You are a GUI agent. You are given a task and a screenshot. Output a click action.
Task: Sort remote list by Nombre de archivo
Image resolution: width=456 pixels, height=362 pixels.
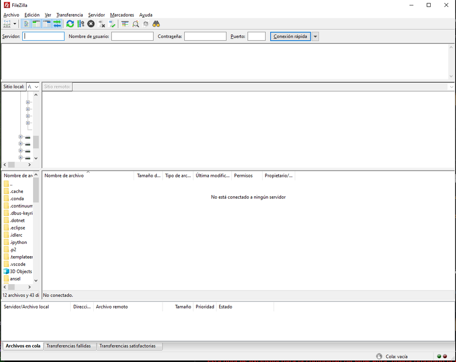pos(88,176)
